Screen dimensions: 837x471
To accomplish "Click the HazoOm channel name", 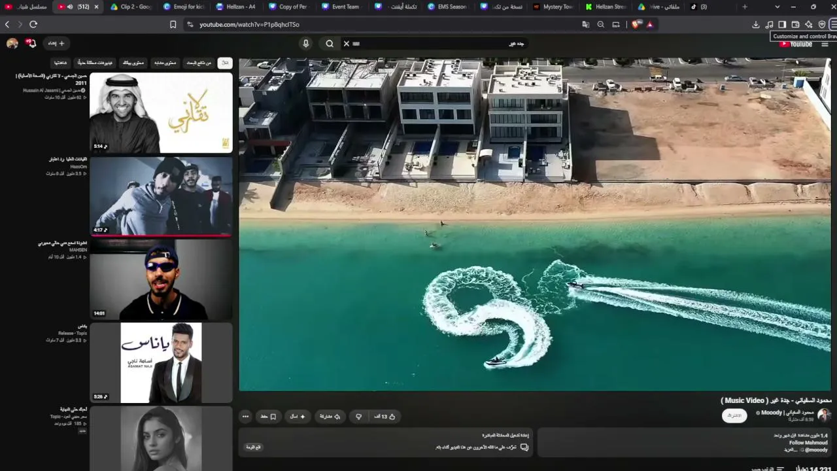I will click(x=78, y=167).
